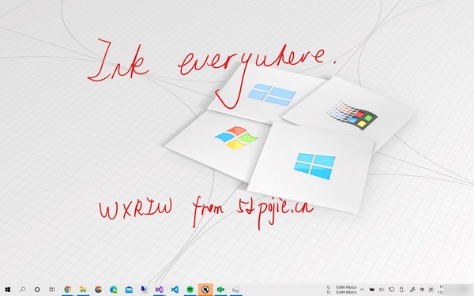Open the taskbar search magnifier
Viewport: 474px width, 296px height.
(x=22, y=290)
